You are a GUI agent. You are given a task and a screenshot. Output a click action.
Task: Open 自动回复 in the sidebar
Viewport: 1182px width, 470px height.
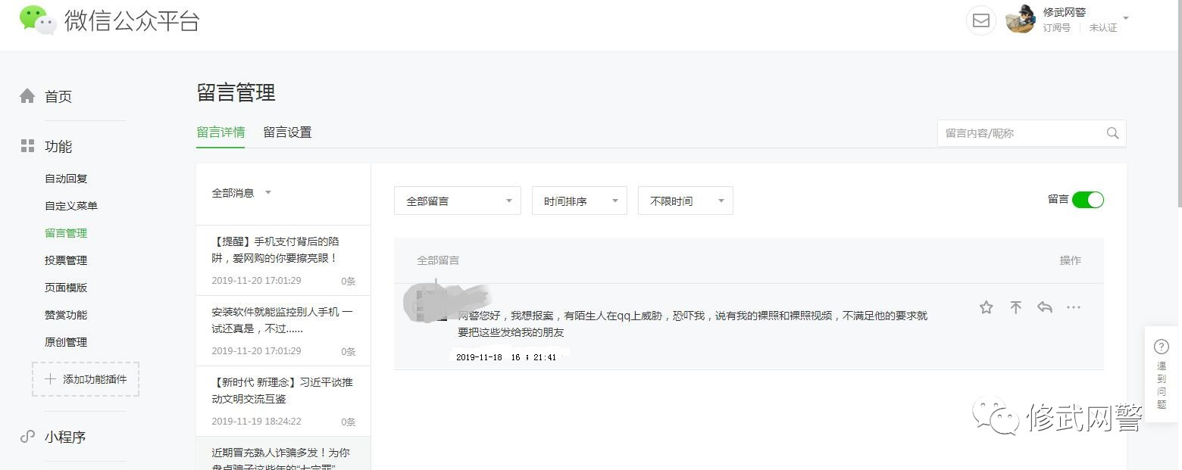(66, 179)
